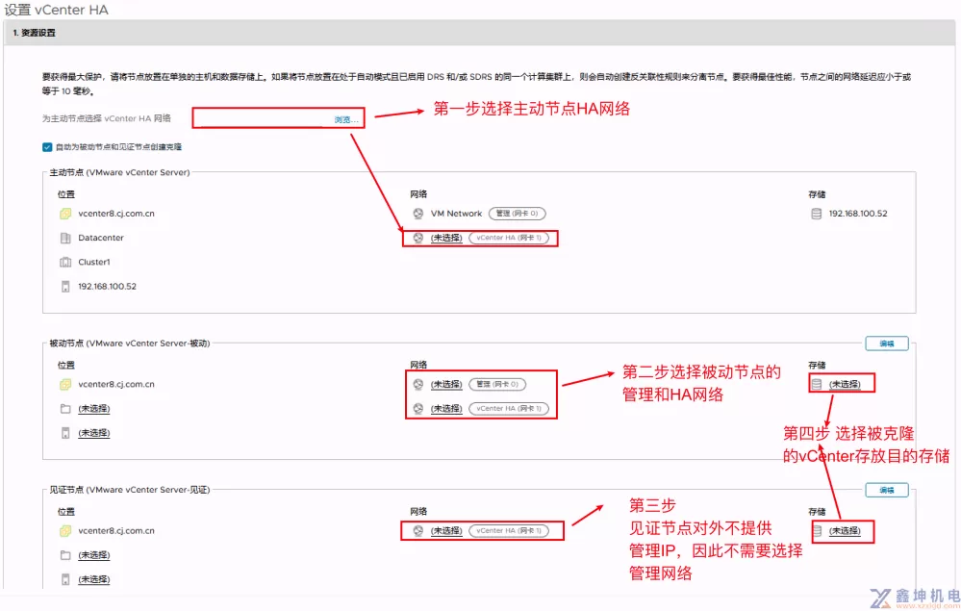Click the host icon in witness node location
961x611 pixels.
tap(65, 579)
